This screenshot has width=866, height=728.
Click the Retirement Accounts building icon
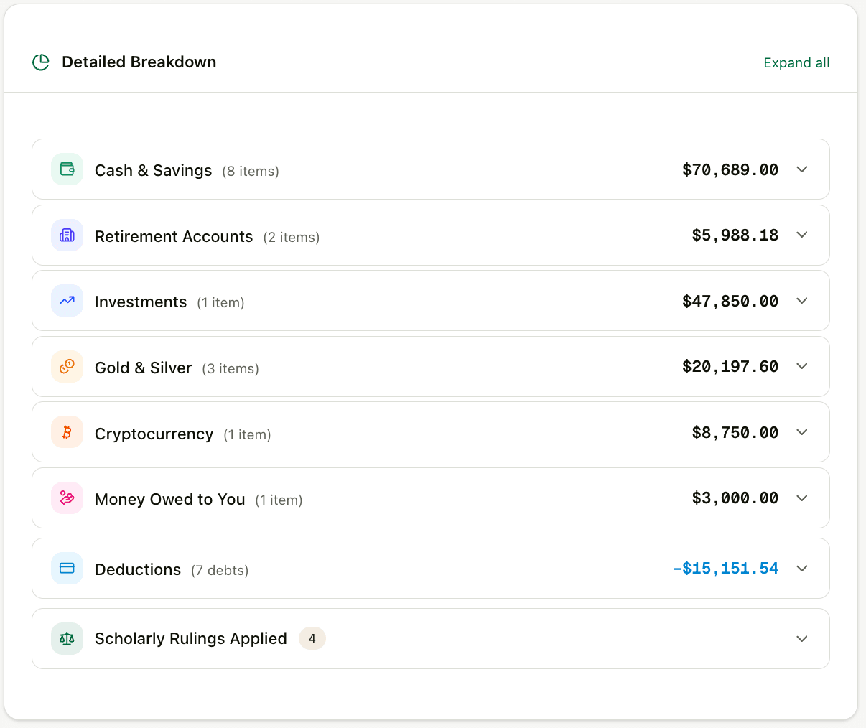[x=67, y=235]
